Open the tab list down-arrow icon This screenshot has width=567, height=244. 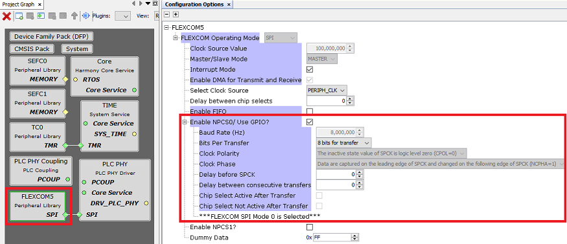[x=148, y=4]
